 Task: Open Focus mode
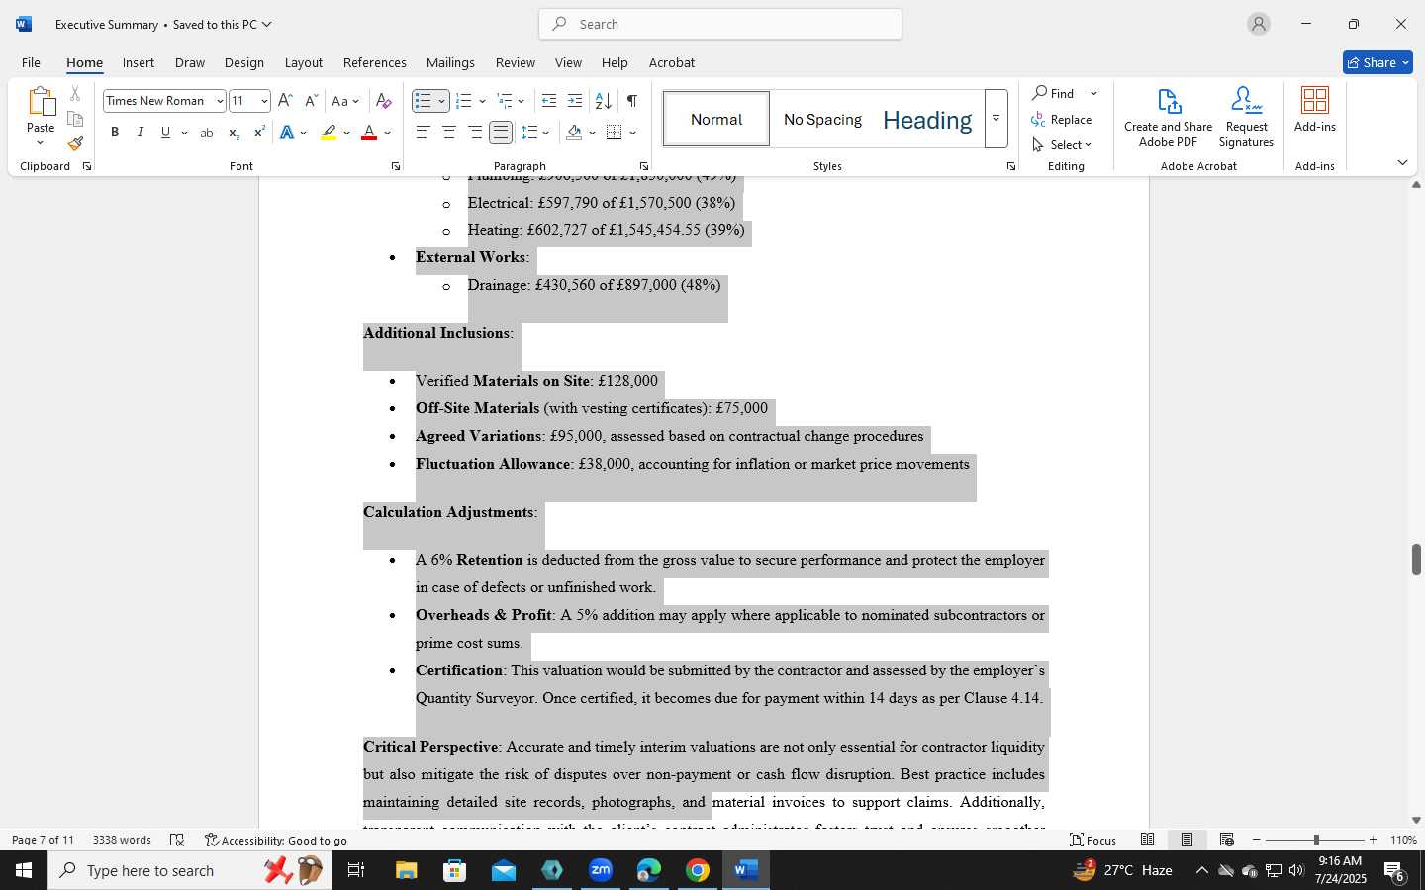tap(1093, 840)
